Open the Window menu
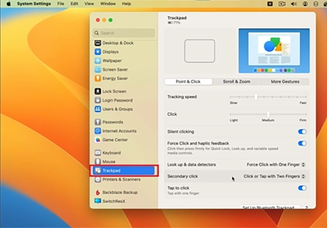Viewport: 327px width, 228px height. pyautogui.click(x=108, y=4)
